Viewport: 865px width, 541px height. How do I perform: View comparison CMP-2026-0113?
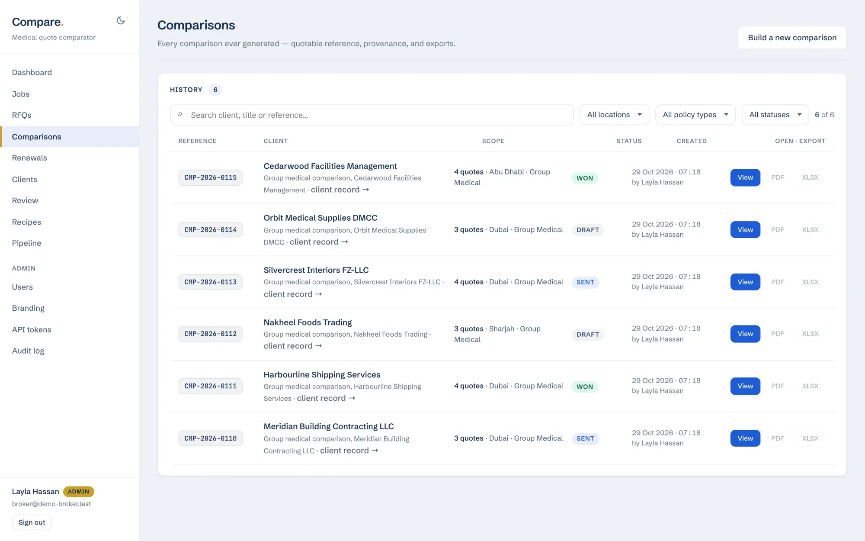point(745,282)
